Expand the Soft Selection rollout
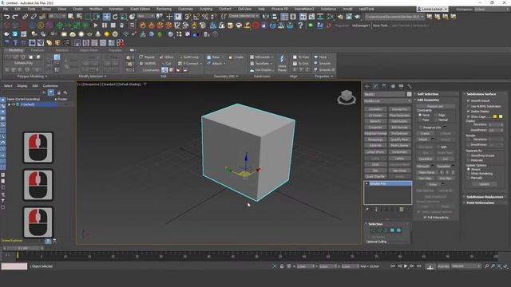This screenshot has height=287, width=511. click(435, 94)
